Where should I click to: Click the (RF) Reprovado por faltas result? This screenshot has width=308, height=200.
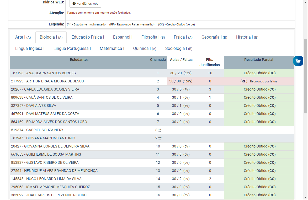pos(259,81)
